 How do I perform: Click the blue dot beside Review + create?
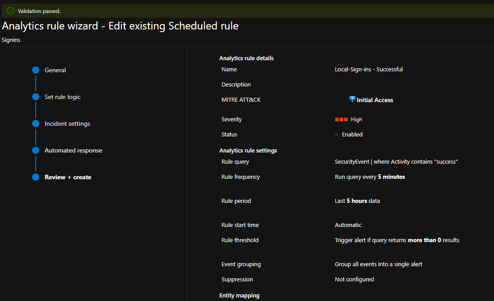click(36, 177)
